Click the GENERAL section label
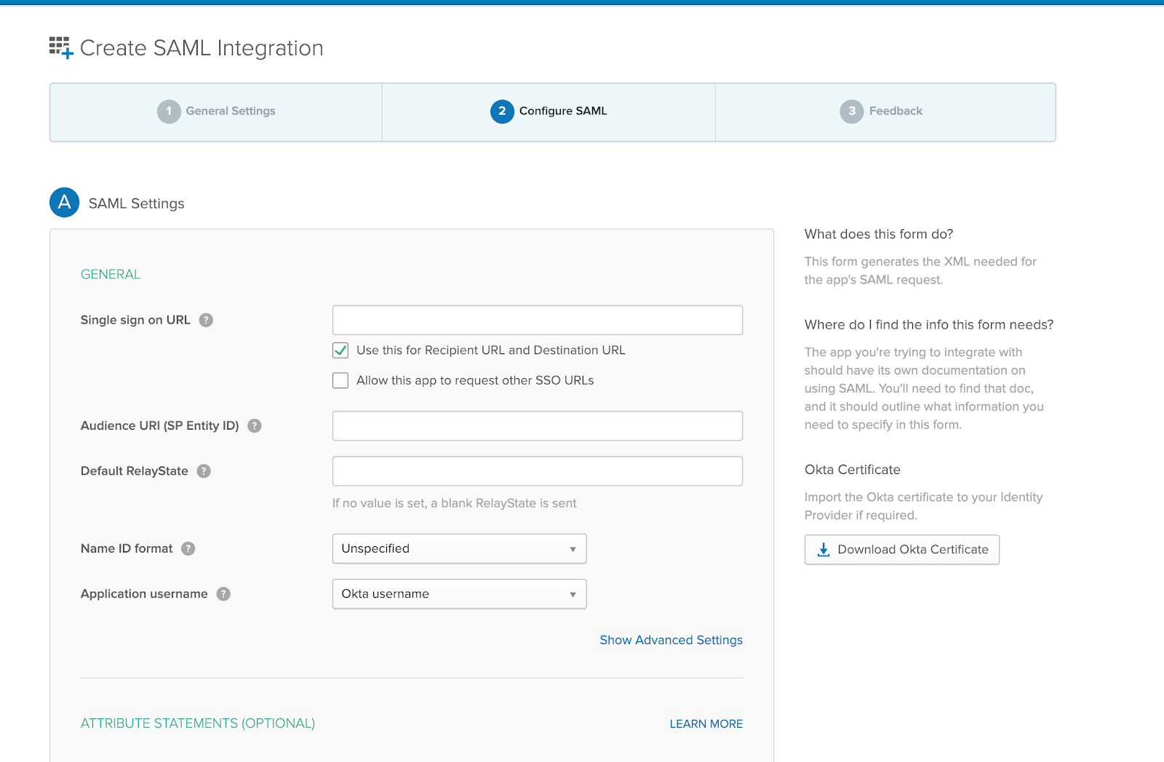1164x762 pixels. [111, 274]
